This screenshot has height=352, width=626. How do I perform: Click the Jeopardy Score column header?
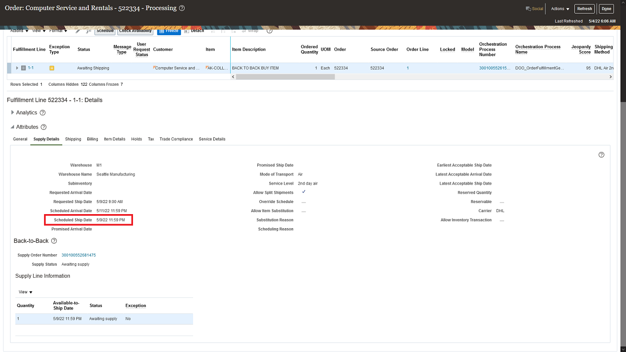(x=581, y=49)
